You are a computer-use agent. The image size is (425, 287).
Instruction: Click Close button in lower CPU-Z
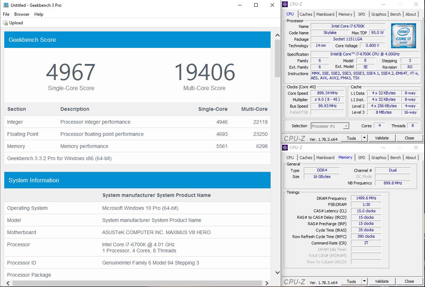tap(409, 282)
